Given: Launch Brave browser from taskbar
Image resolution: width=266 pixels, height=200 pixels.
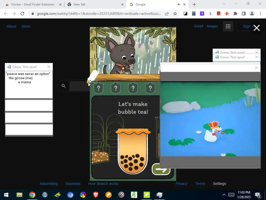Looking at the screenshot, I should (96, 195).
